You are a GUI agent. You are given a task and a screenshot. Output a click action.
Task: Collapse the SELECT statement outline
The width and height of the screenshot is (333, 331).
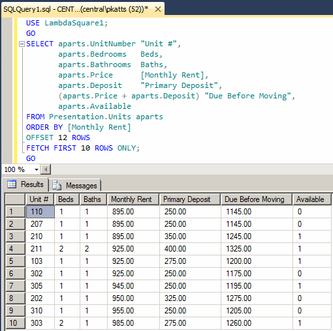coord(22,44)
